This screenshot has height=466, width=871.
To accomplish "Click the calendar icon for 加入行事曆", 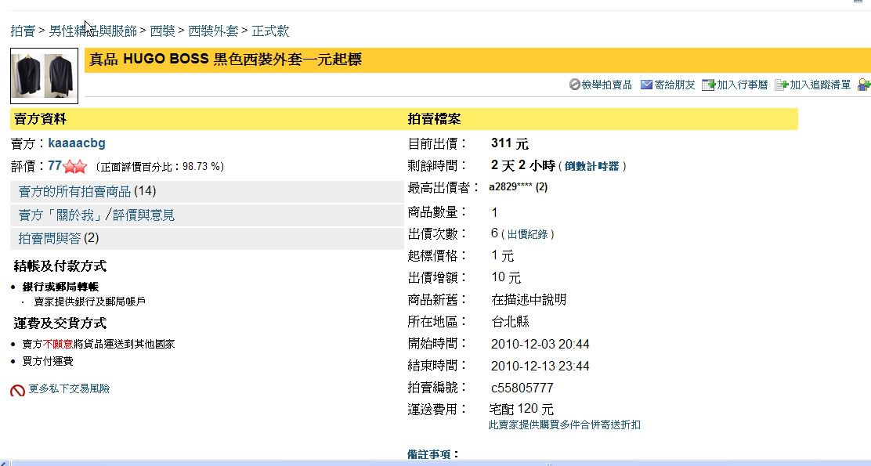I will [x=708, y=85].
